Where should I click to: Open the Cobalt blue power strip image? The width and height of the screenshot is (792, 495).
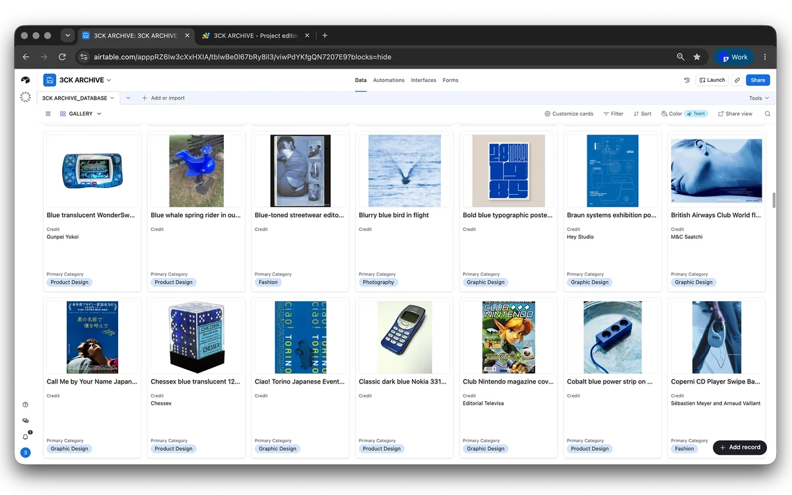click(x=612, y=337)
